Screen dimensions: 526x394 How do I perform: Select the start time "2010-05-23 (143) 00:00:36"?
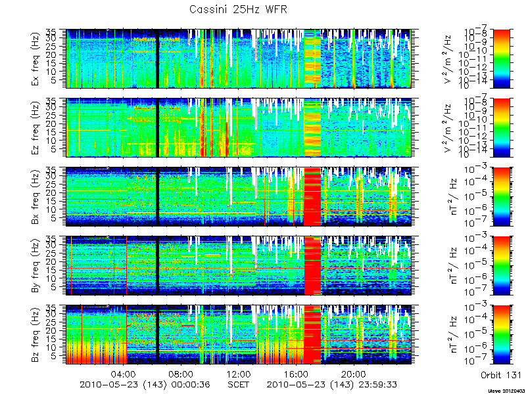click(145, 384)
